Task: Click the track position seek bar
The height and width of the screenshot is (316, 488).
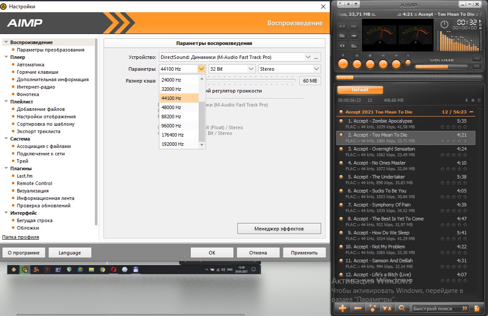Action: click(409, 77)
